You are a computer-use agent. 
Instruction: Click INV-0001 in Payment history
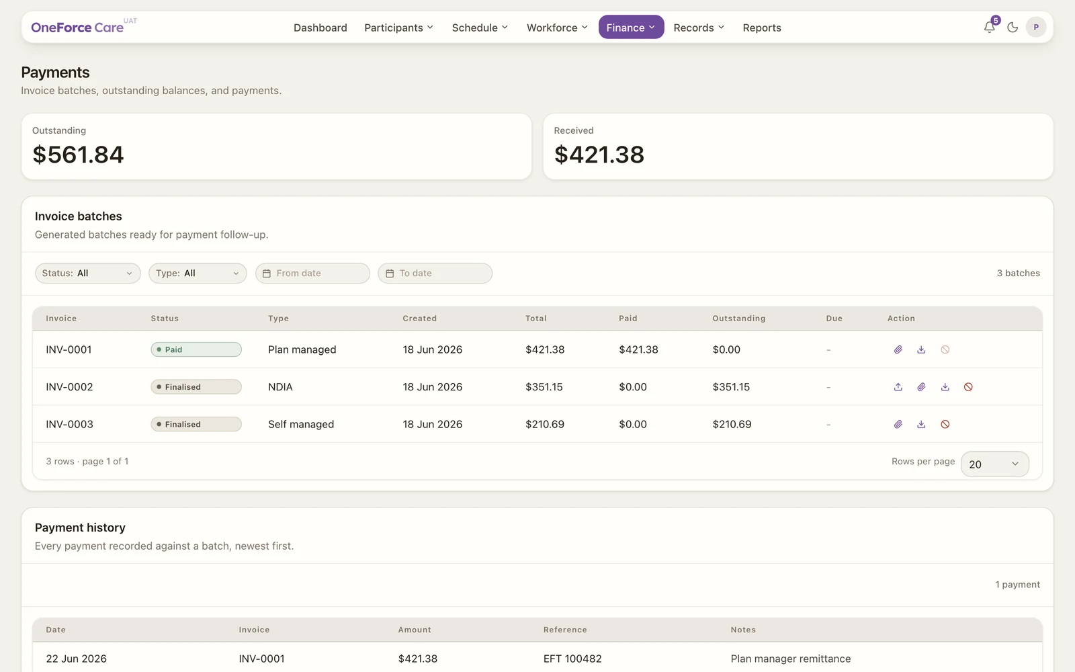point(261,659)
